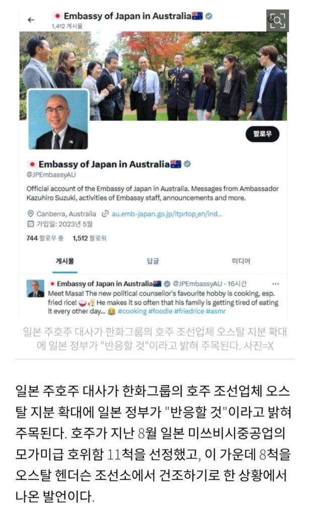Click the #asmr hashtag
310x515 pixels.
coord(216,311)
